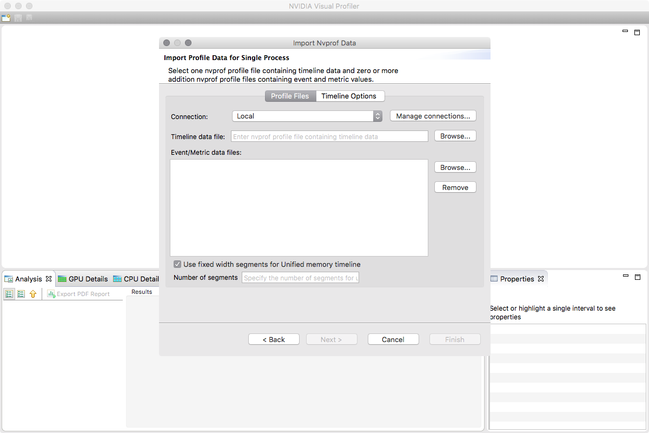649x433 pixels.
Task: Maximize the Properties panel via its icon
Action: point(638,277)
